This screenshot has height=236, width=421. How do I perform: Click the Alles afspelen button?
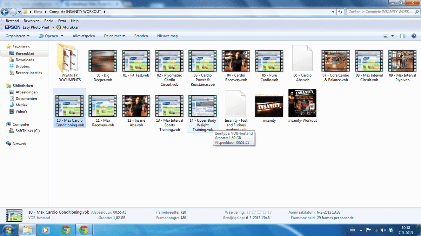coord(83,36)
